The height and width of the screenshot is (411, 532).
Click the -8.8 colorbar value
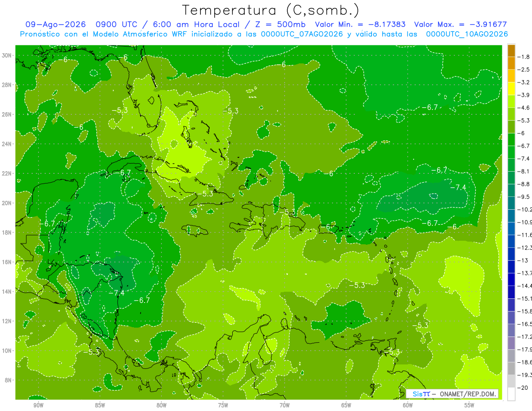tap(524, 184)
